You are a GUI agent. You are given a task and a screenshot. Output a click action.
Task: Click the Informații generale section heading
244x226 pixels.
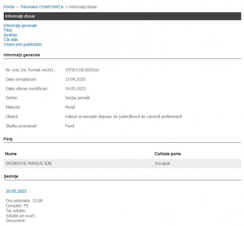(22, 55)
